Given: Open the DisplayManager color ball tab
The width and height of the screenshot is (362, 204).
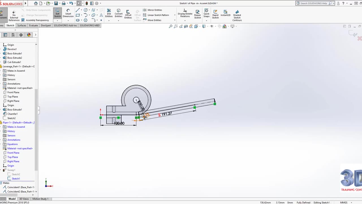Looking at the screenshot, I should coord(29,35).
